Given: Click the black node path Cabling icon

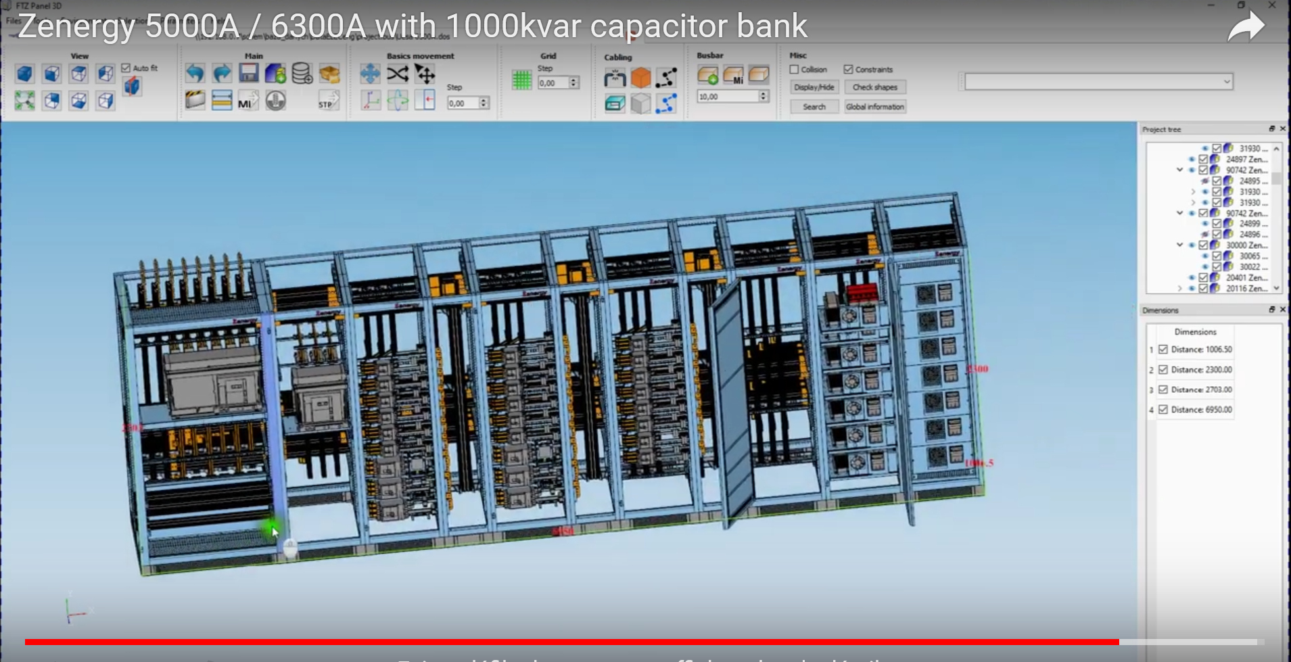Looking at the screenshot, I should click(666, 78).
